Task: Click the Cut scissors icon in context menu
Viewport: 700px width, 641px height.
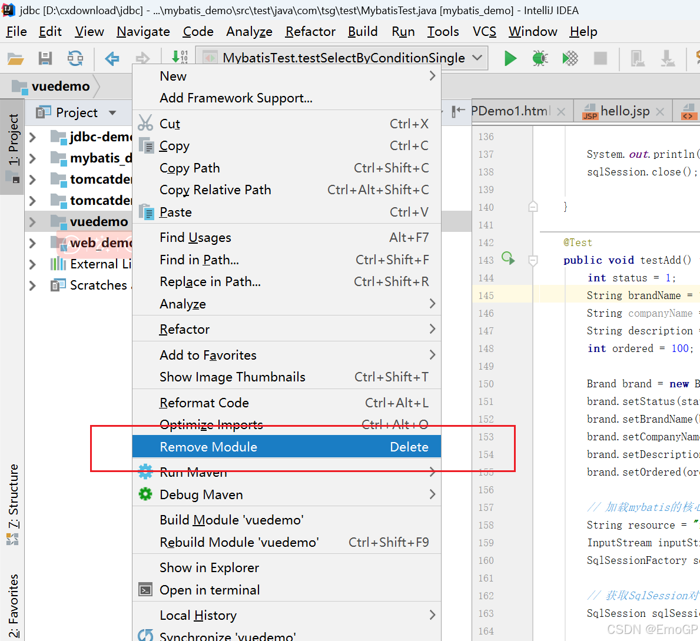Action: [145, 123]
